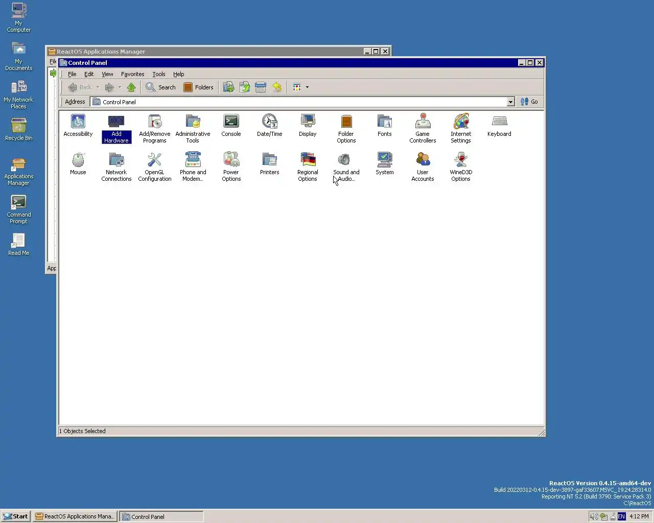Open OpenGL Configuration
654x523 pixels.
point(154,167)
